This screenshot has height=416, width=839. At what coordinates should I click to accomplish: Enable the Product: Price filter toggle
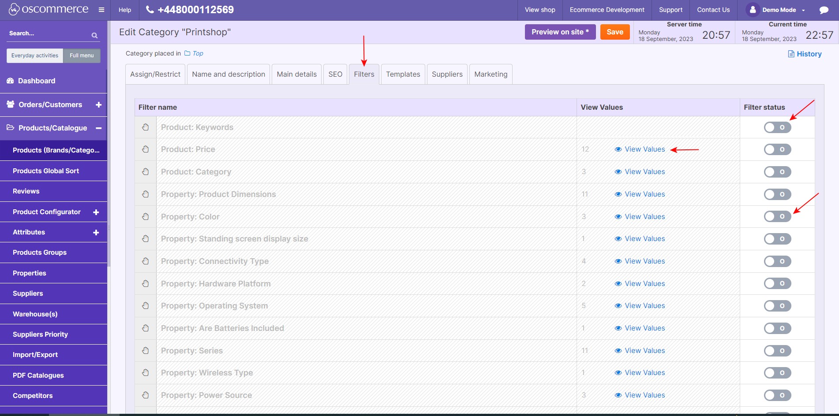(777, 149)
